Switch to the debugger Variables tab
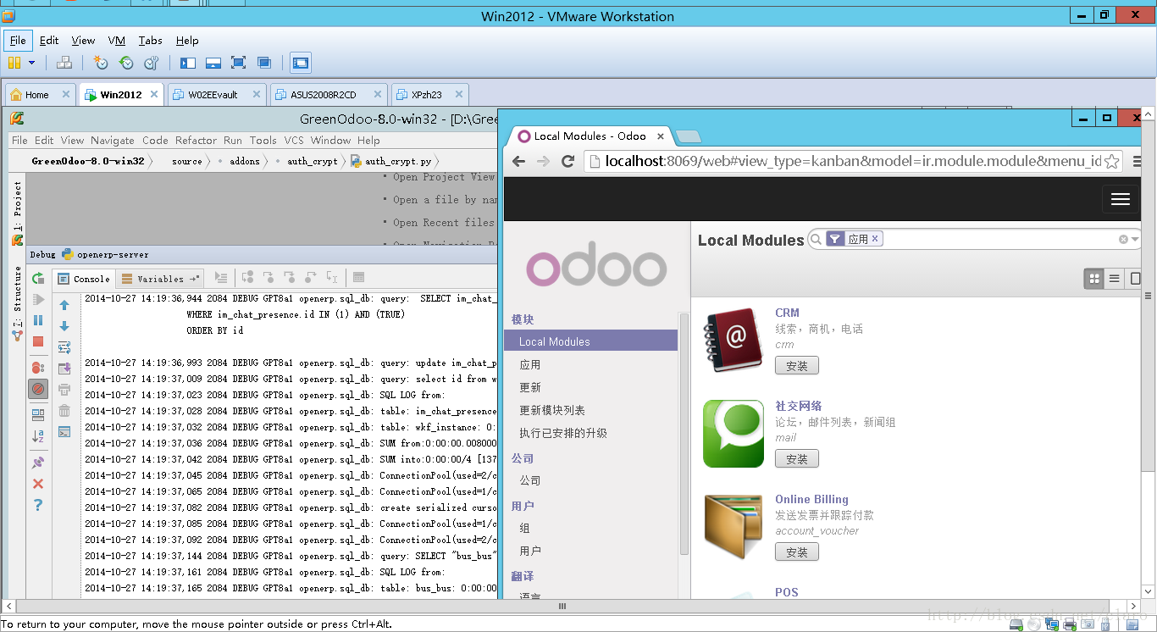This screenshot has height=632, width=1157. 160,278
